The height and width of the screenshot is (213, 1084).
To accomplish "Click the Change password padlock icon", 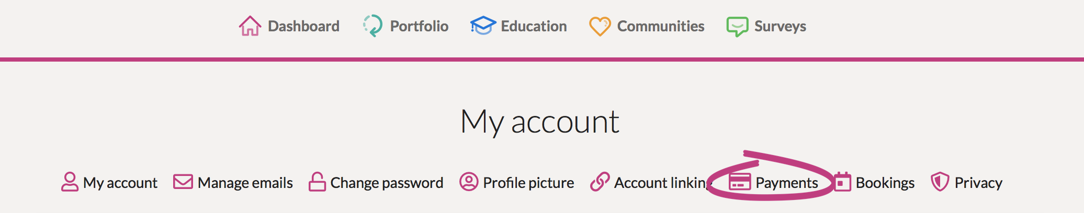I will point(317,182).
